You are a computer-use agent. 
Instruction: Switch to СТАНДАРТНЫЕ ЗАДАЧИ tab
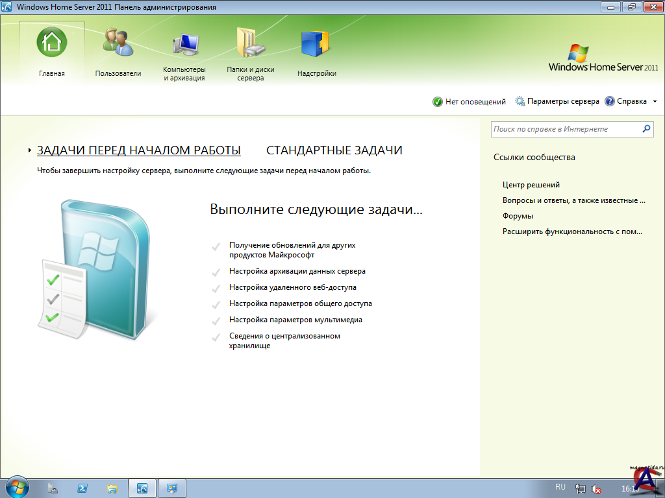click(x=334, y=150)
